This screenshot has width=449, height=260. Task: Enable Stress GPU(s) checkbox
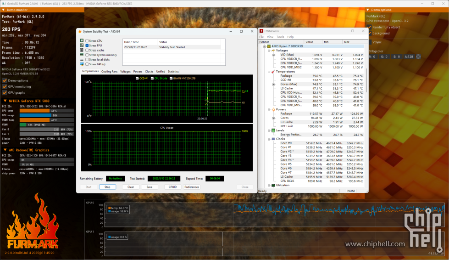tap(87, 64)
